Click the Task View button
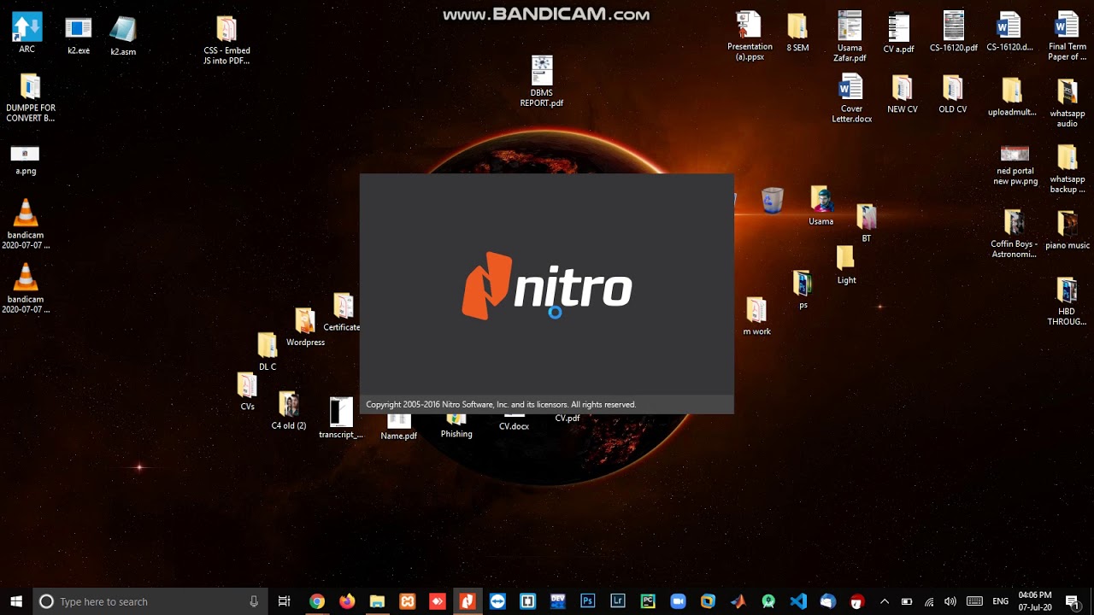Viewport: 1094px width, 615px height. tap(285, 601)
